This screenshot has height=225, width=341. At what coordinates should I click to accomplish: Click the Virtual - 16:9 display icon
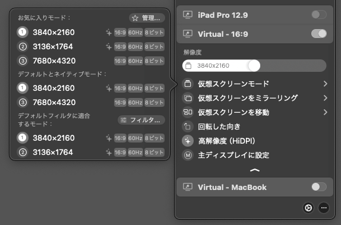click(188, 34)
